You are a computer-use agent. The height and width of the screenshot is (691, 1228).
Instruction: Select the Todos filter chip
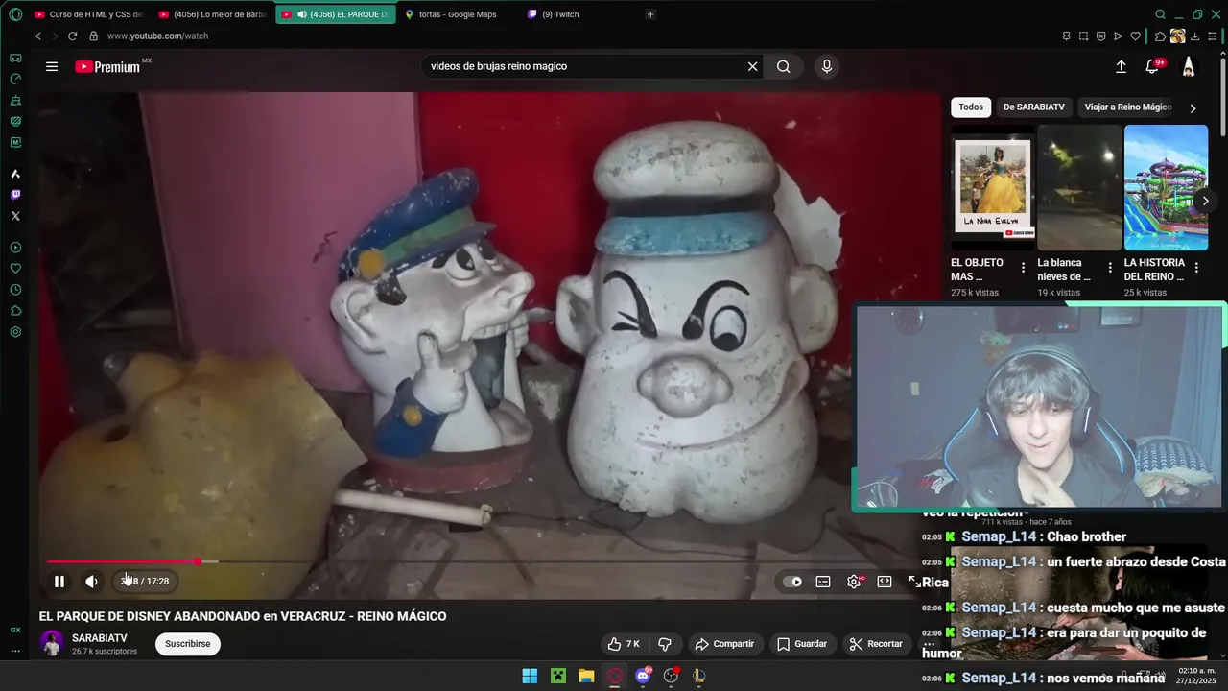(971, 107)
